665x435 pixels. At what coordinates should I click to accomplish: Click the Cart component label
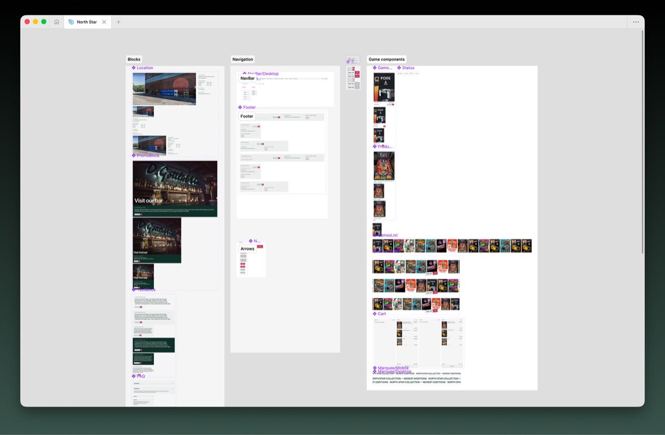click(x=381, y=314)
